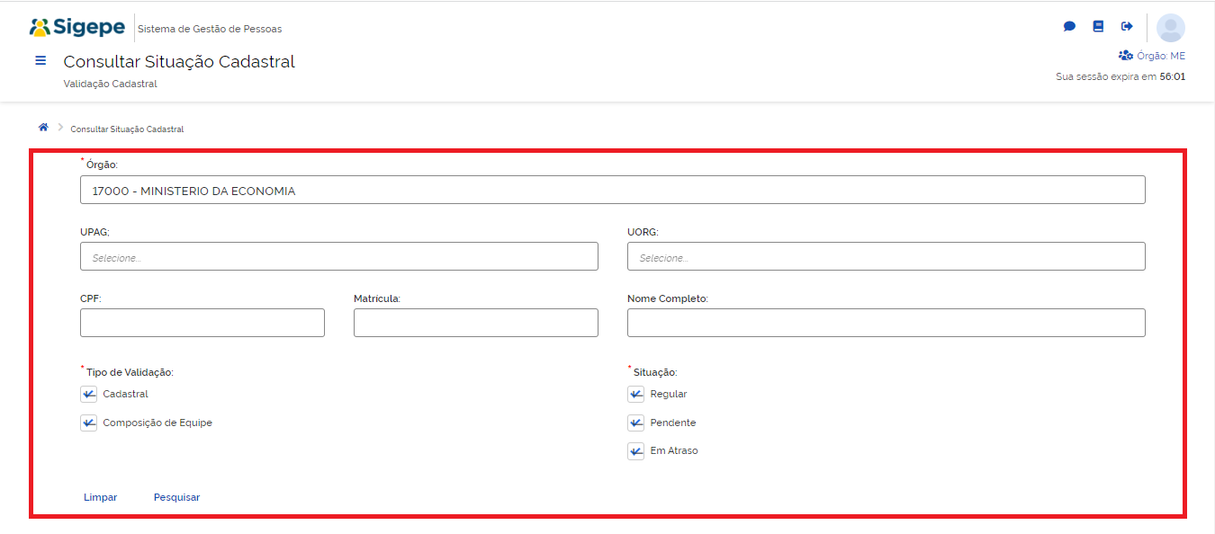Expand the UPAG selection dropdown

point(338,257)
